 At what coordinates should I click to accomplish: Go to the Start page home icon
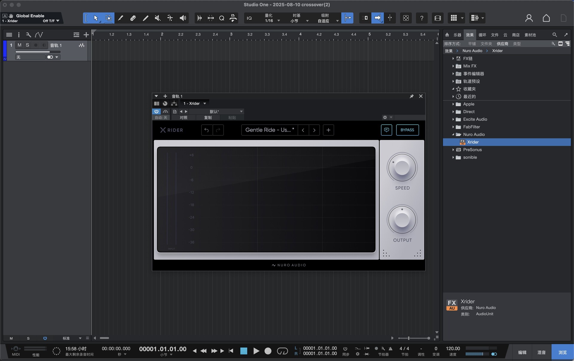[x=546, y=18]
